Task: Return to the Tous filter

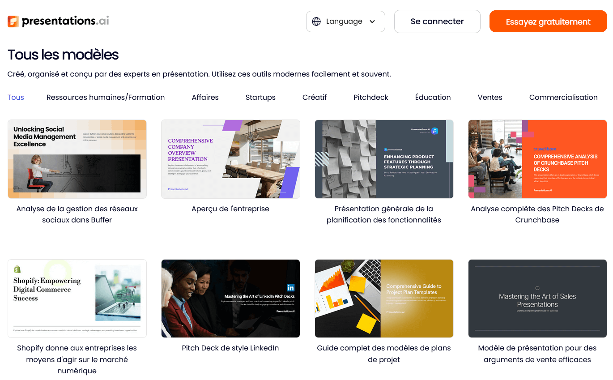Action: [x=16, y=97]
